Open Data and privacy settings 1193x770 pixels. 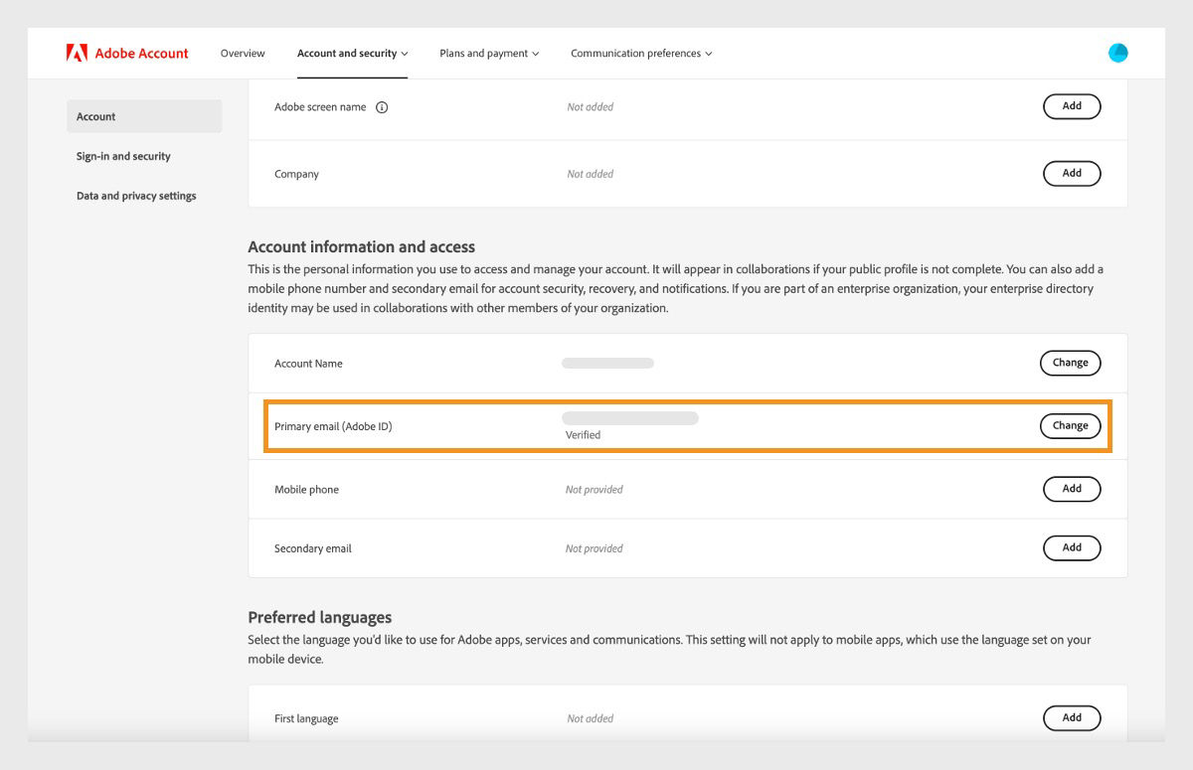point(136,196)
